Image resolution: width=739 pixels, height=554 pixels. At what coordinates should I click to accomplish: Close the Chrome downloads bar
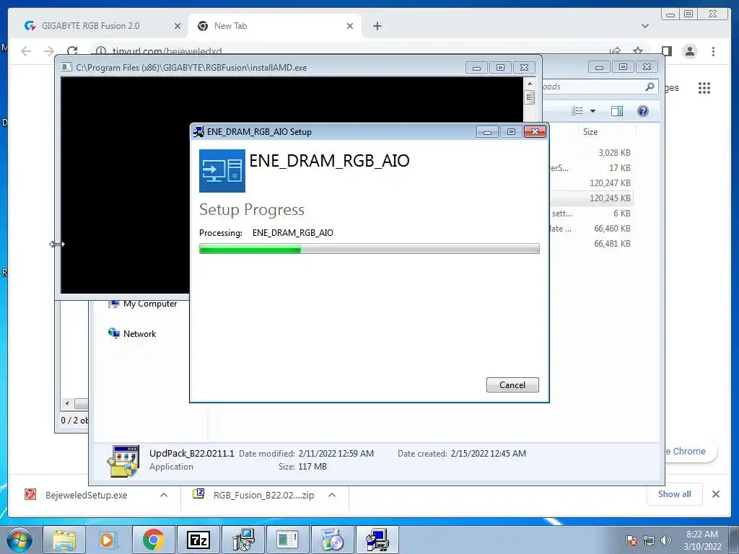pos(716,494)
